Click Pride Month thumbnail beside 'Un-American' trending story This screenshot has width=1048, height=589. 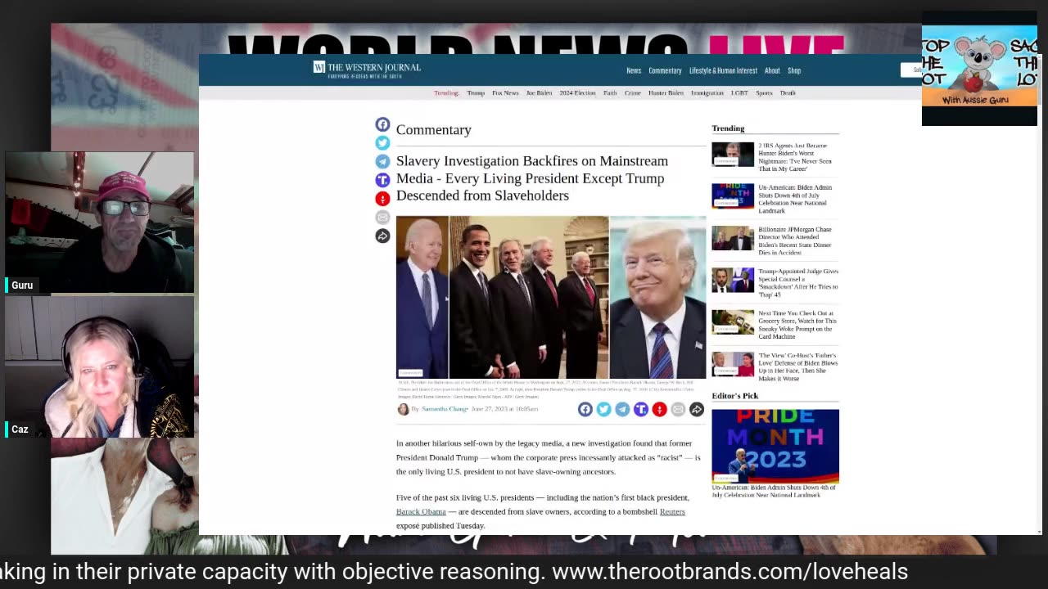(x=733, y=196)
